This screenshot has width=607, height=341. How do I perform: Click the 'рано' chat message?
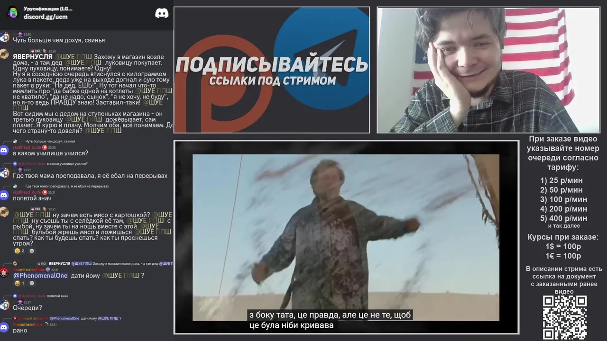20,330
